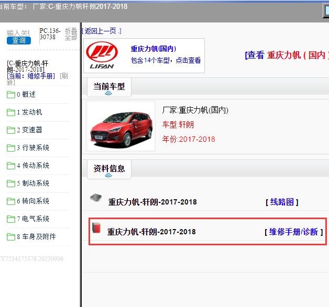Click the 厂家:重庆力帆(国内) text
The width and height of the screenshot is (329, 307).
click(x=195, y=110)
